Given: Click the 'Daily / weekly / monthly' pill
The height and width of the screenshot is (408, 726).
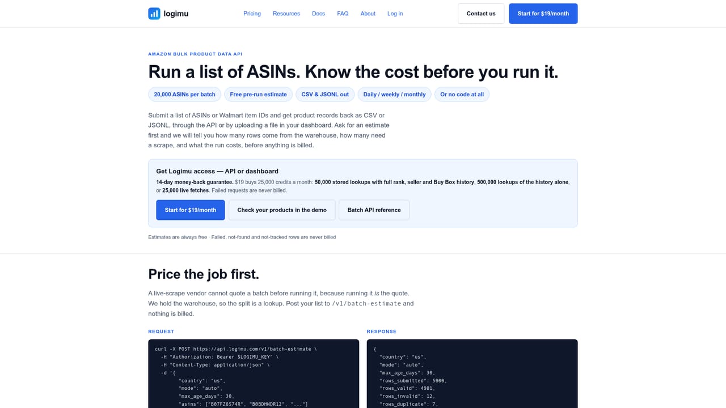Looking at the screenshot, I should 394,94.
